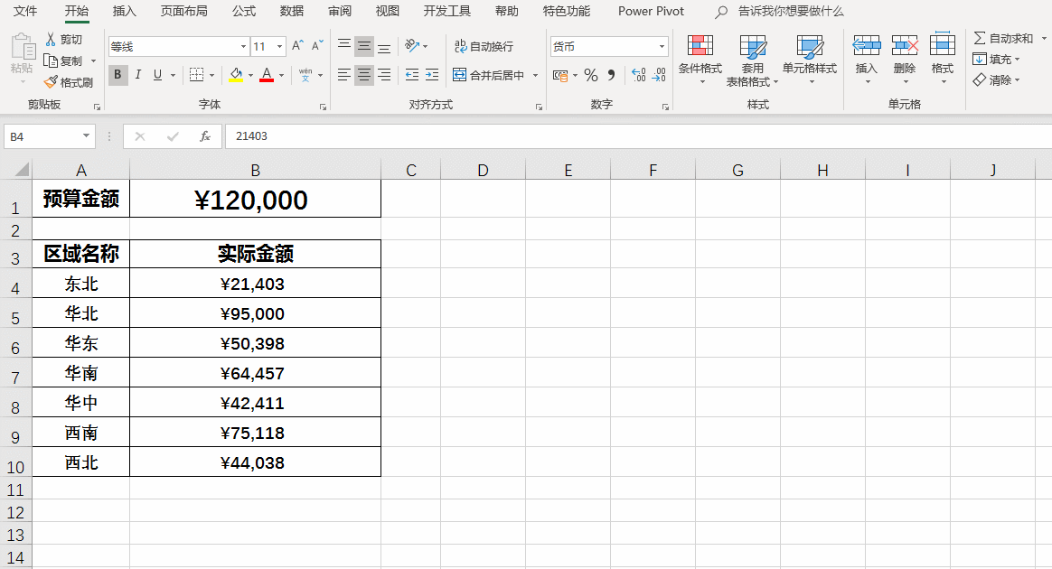The height and width of the screenshot is (569, 1052).
Task: Open Format as Table (套用表格格式)
Action: [x=752, y=61]
